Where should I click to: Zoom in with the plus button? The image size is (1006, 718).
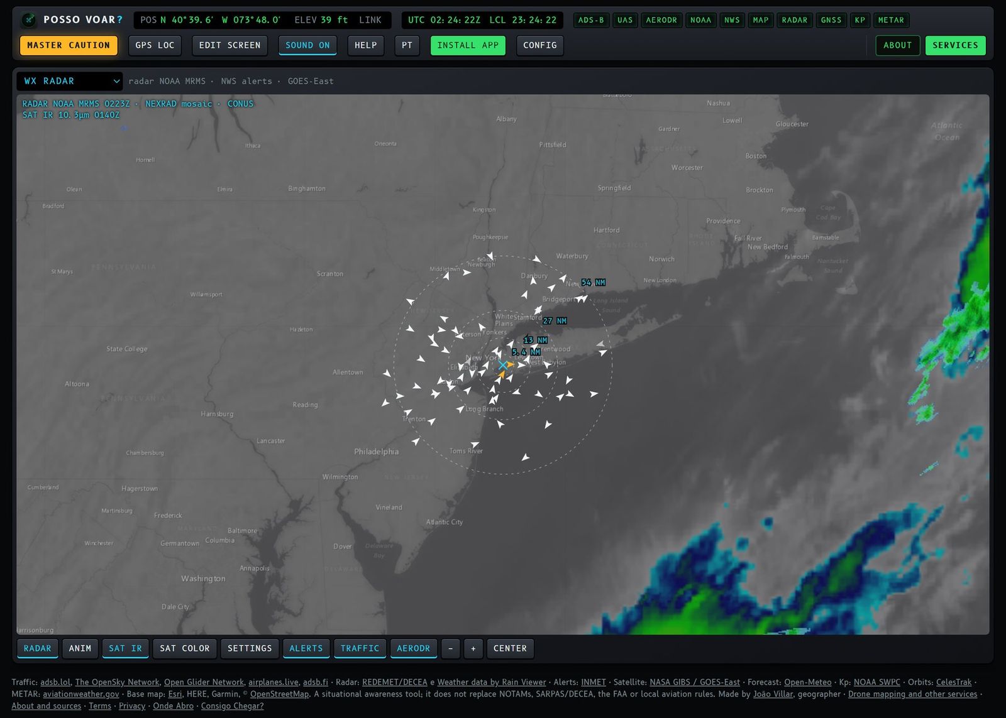(x=473, y=648)
